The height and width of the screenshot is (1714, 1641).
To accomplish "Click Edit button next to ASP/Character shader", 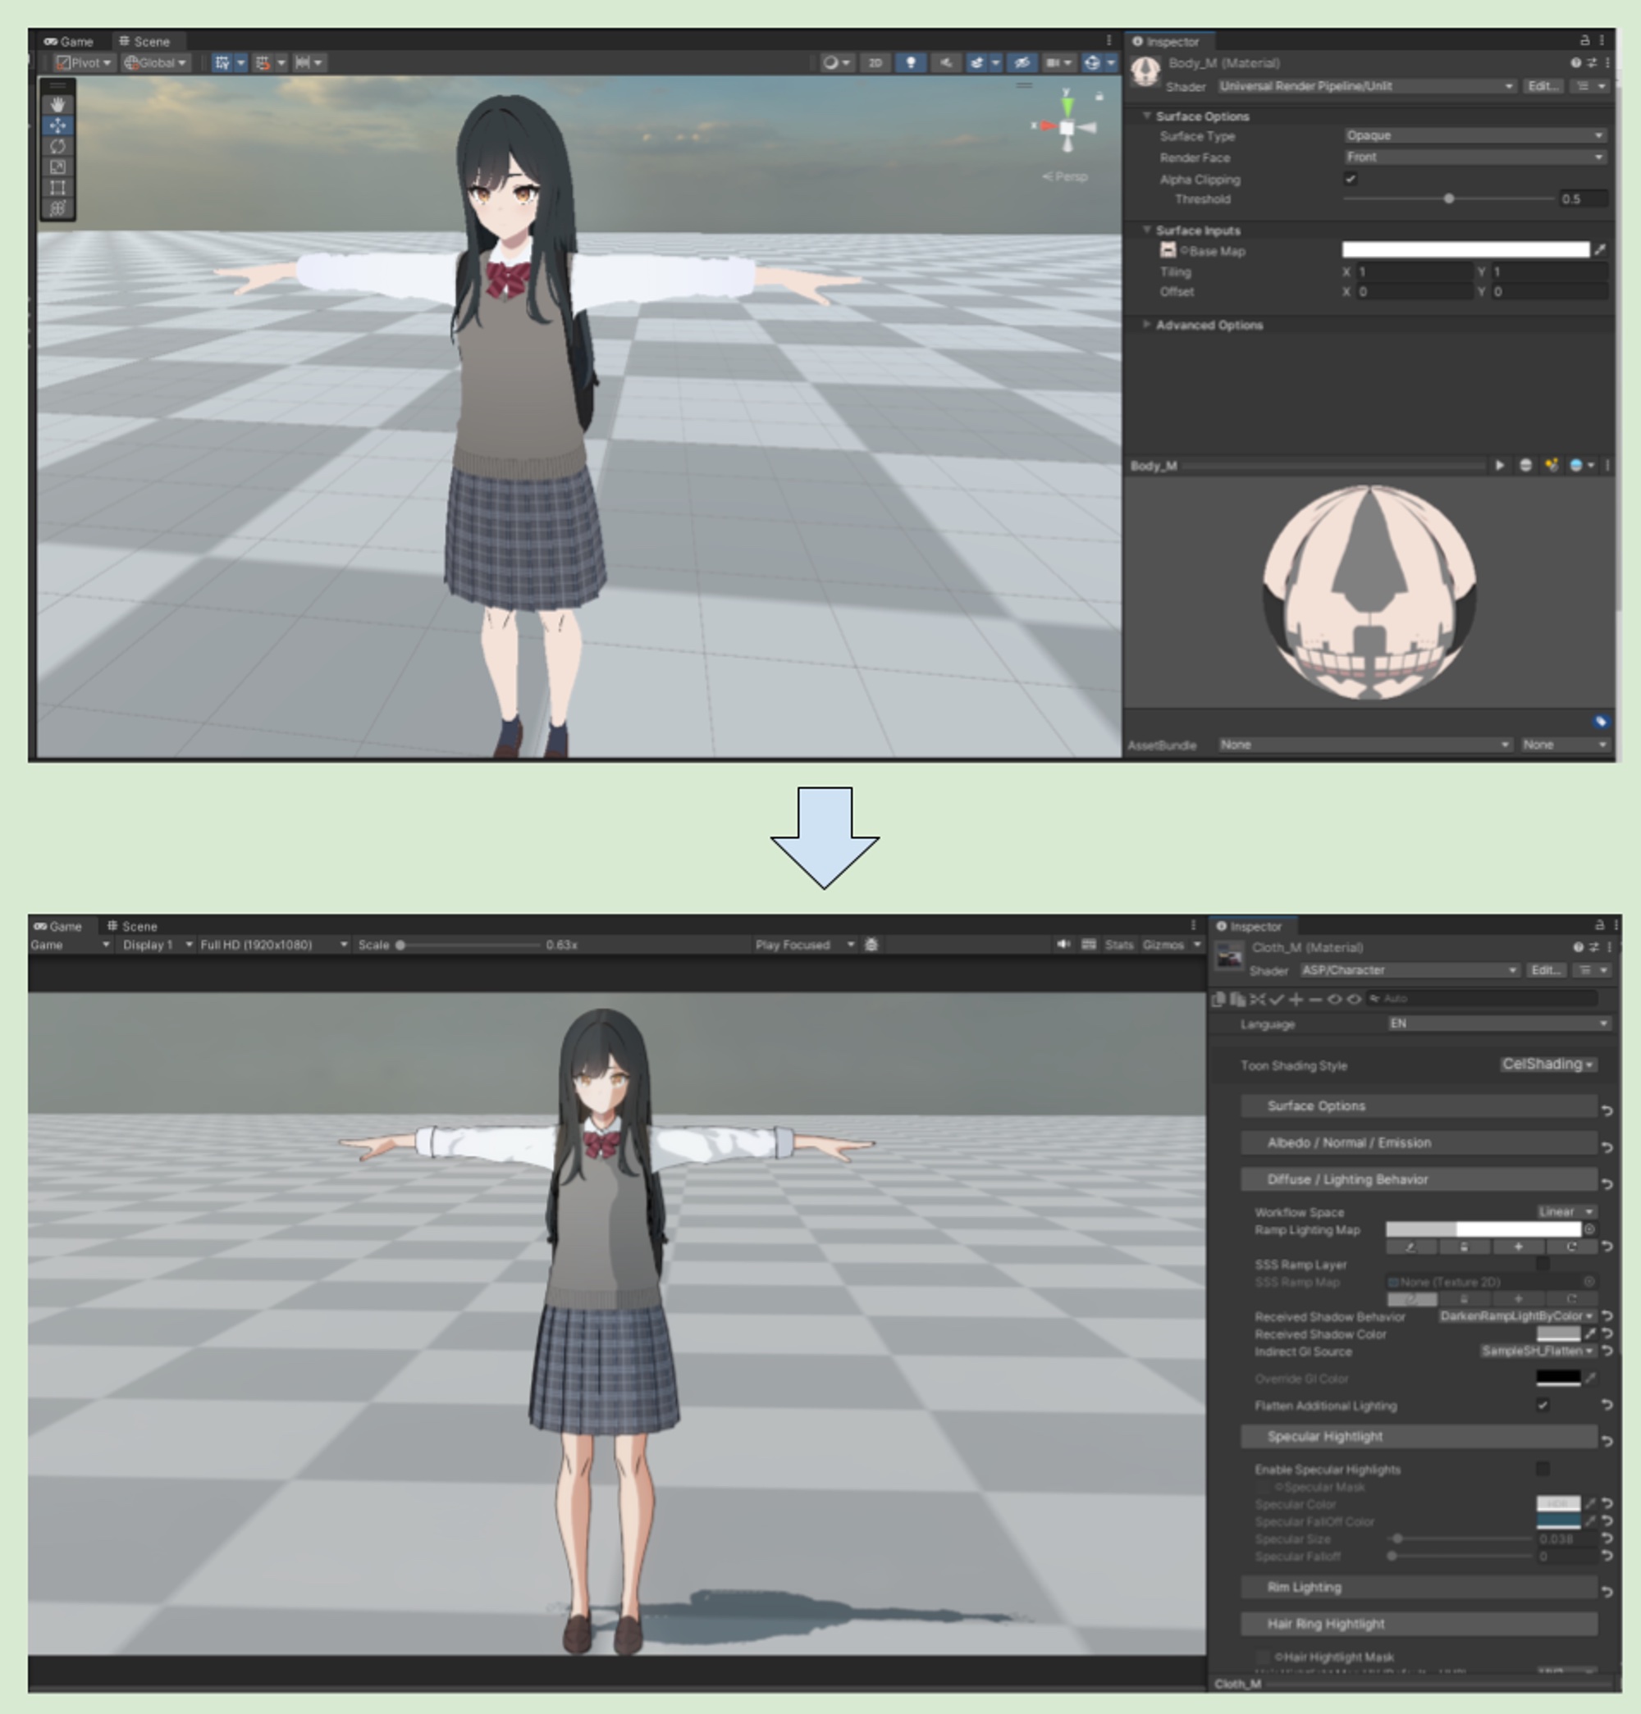I will [x=1545, y=970].
